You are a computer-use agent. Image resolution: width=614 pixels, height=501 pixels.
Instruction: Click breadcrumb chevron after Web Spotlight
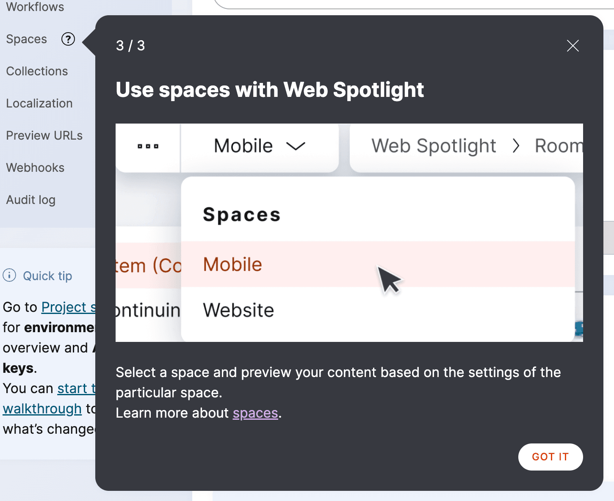[x=515, y=146]
